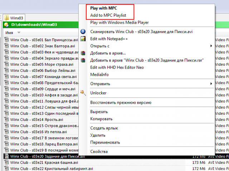Open the Открыть с menu entry
229x171 pixels.
pos(100,46)
